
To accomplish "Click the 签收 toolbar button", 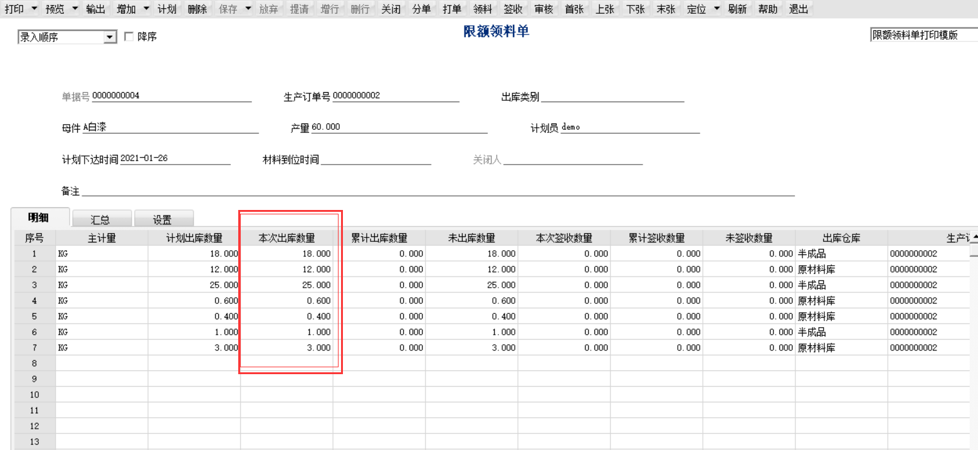I will 513,9.
